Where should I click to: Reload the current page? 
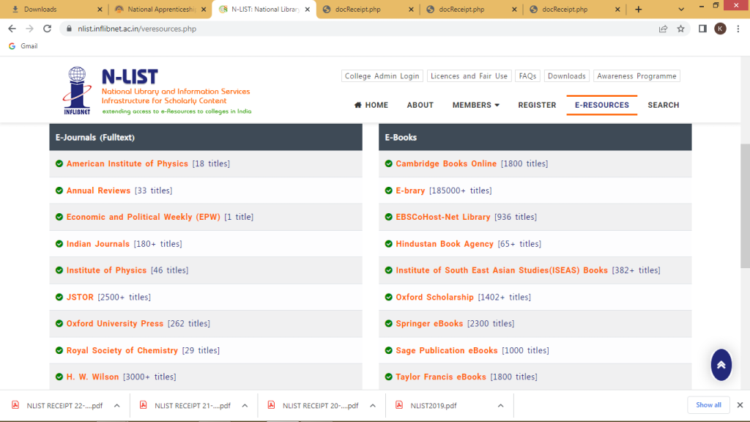tap(47, 29)
